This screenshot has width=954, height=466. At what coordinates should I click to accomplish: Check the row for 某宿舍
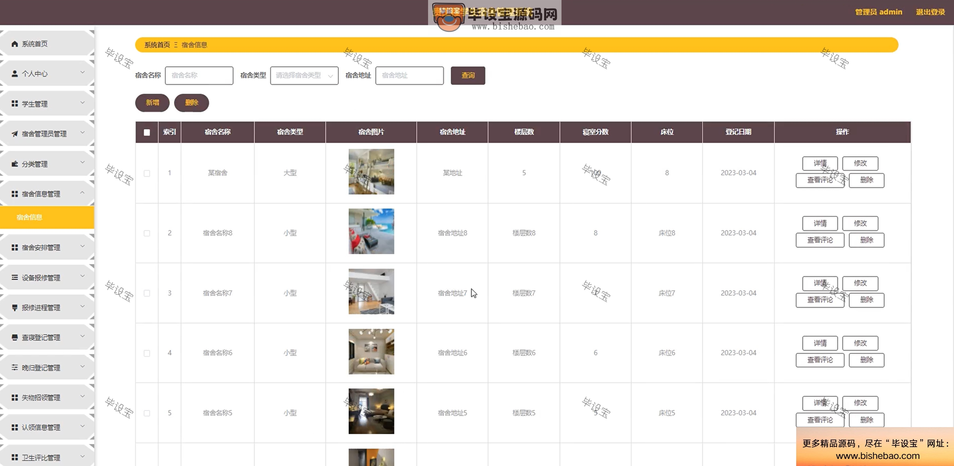[147, 173]
